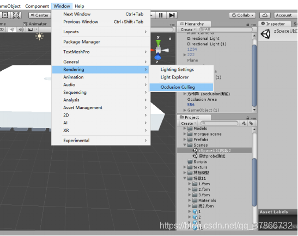This screenshot has height=236, width=298.
Task: Toggle scene effects image icon
Action: click(x=31, y=29)
